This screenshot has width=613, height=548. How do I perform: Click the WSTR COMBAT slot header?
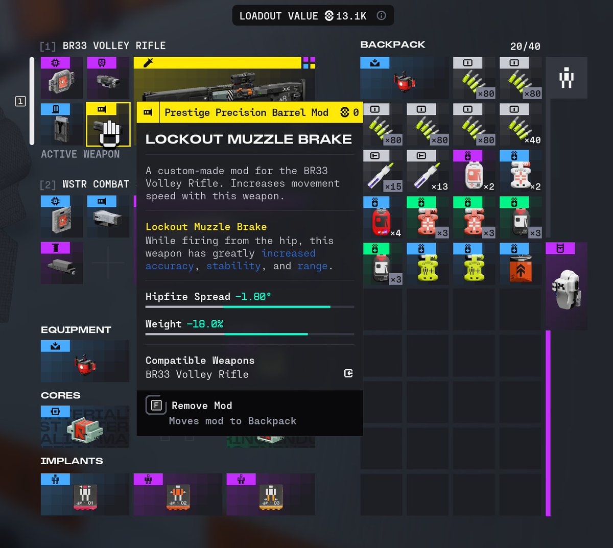coord(85,184)
